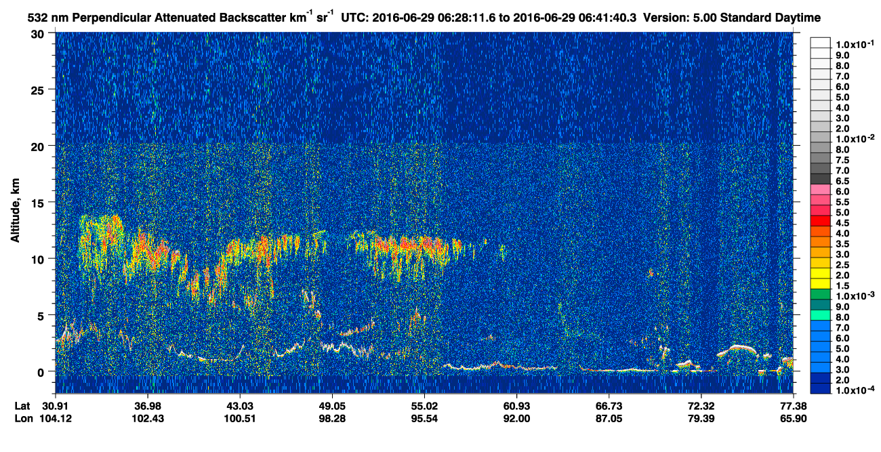Click colorbar label 5.5
Viewport: 881px width, 452px height.
842,202
